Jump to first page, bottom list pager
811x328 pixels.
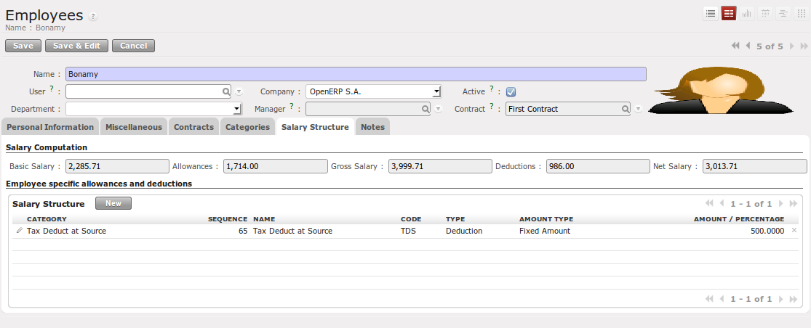tap(709, 298)
